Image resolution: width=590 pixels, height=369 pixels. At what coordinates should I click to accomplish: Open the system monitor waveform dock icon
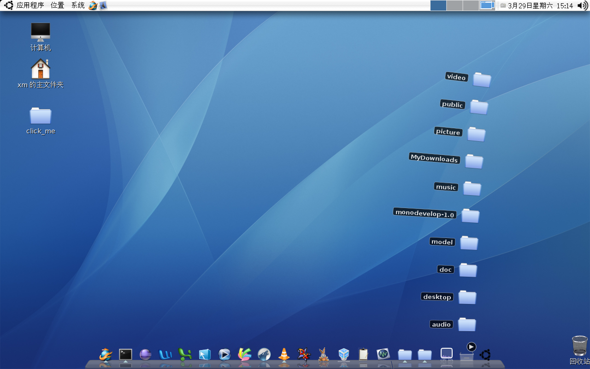coord(383,354)
